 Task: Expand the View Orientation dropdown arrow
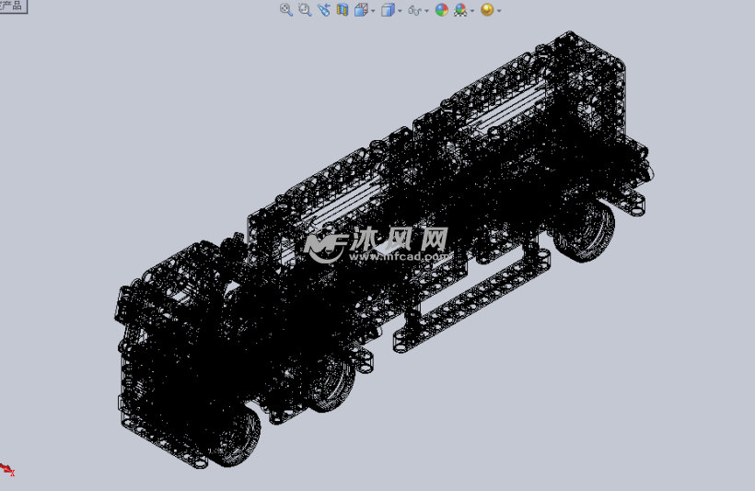pyautogui.click(x=373, y=11)
